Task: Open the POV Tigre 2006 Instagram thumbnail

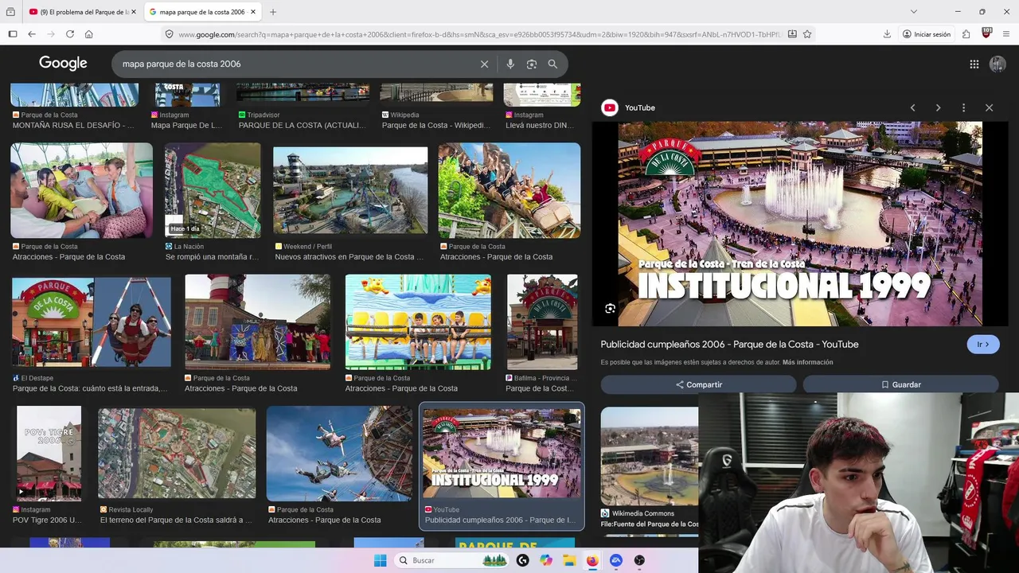Action: click(x=49, y=454)
